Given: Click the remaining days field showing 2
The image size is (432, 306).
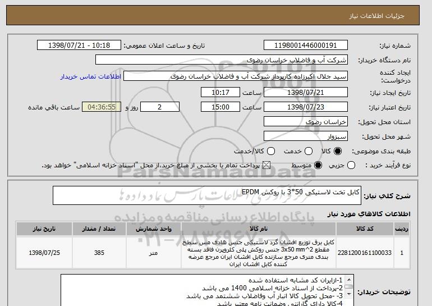Looking at the screenshot, I should 160,107.
